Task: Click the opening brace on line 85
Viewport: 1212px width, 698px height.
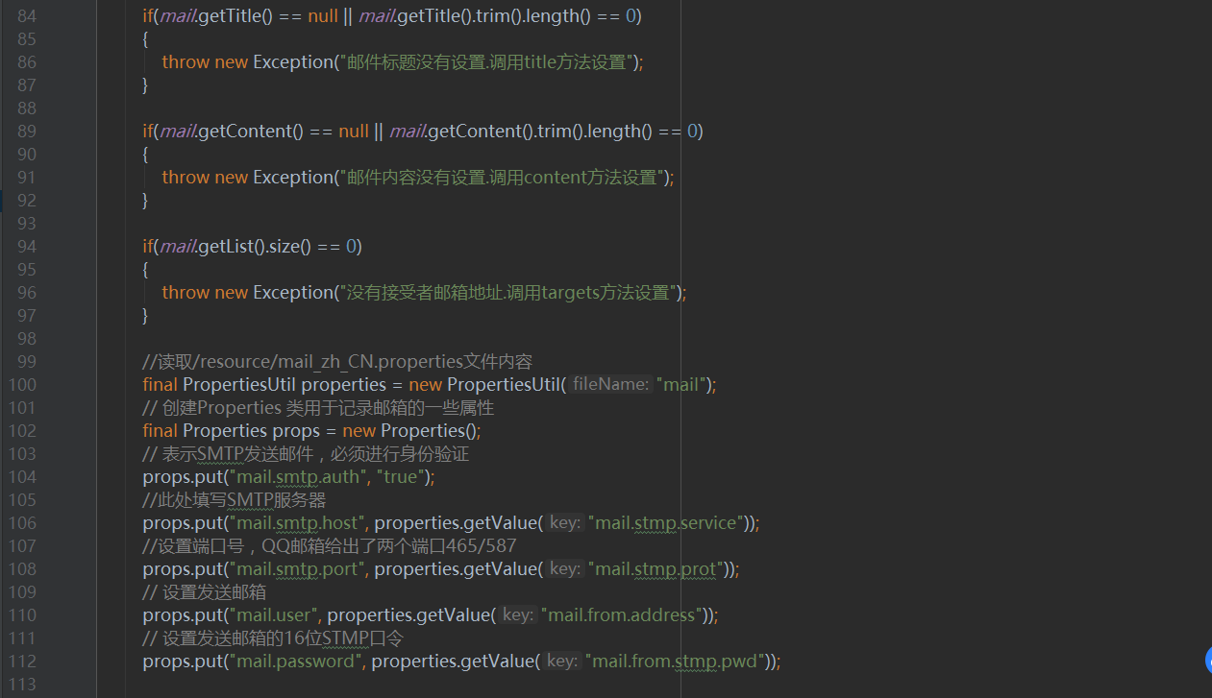Action: tap(146, 38)
